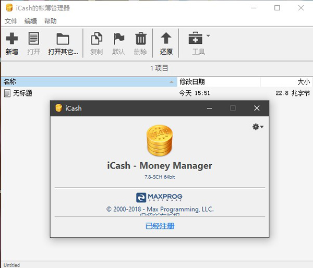313x268 pixels.
Task: Click the 打开 (Open) document icon
Action: coord(34,39)
